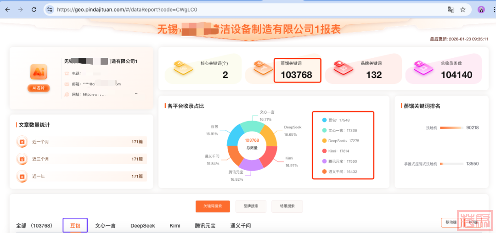Click the AI名片 button
The image size is (496, 233).
[x=39, y=88]
